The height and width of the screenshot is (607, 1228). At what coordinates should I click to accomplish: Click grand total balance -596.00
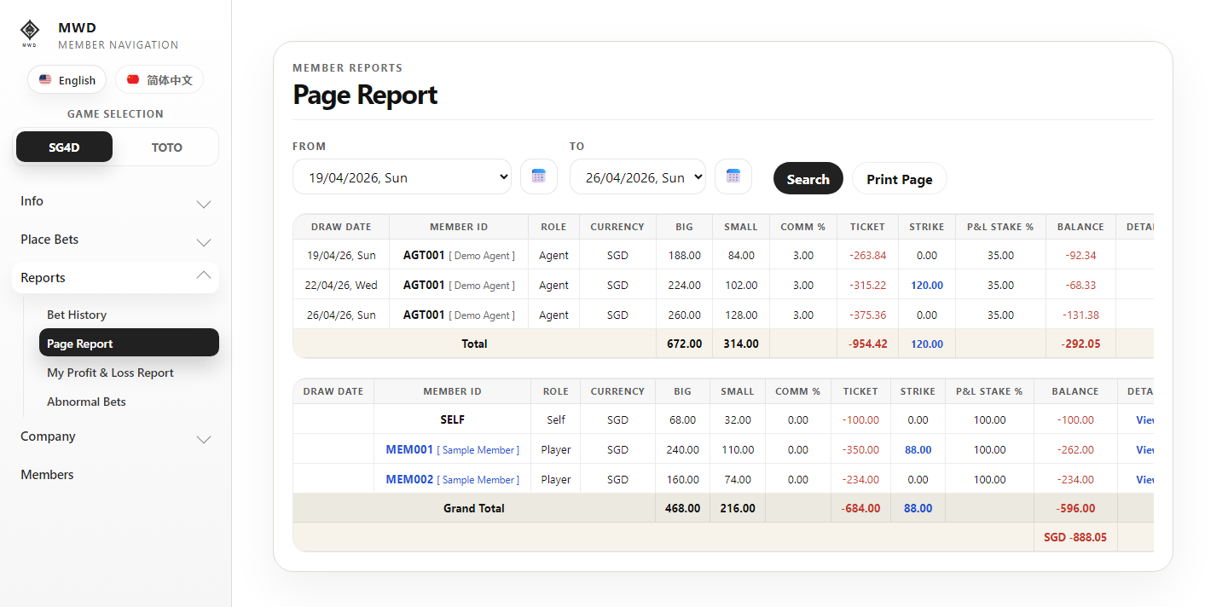coord(1075,508)
